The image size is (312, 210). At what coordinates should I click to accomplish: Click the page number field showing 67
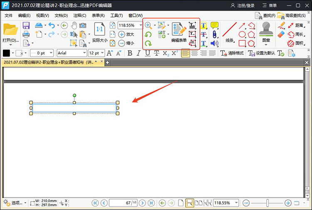124,203
